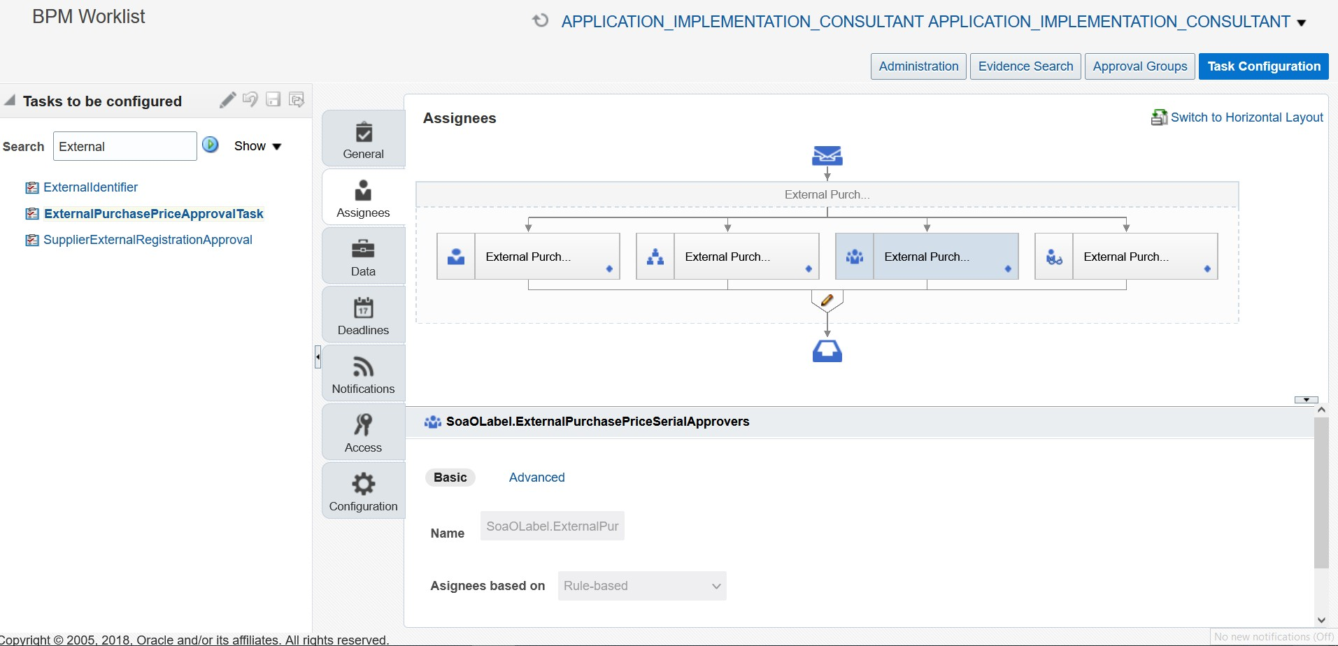Click blue diamond on second External Purch box
The width and height of the screenshot is (1338, 646).
point(809,269)
